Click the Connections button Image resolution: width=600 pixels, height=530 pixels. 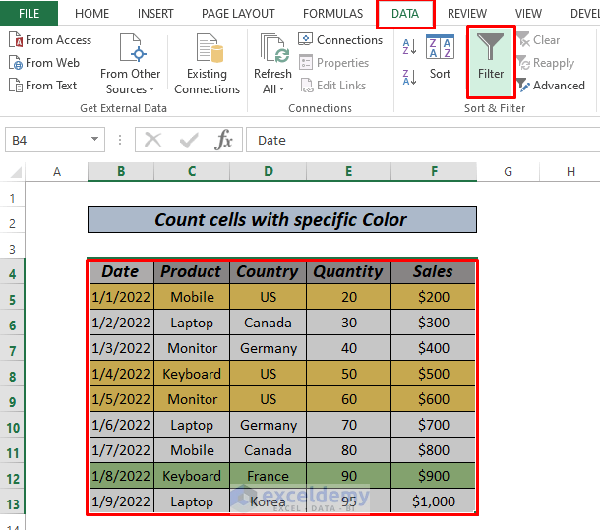(340, 40)
